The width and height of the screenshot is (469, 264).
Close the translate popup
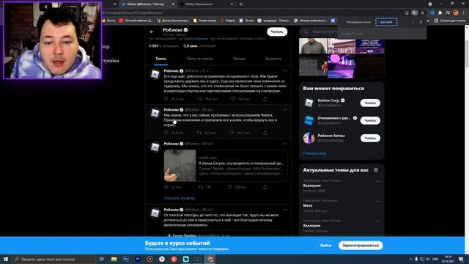(421, 22)
